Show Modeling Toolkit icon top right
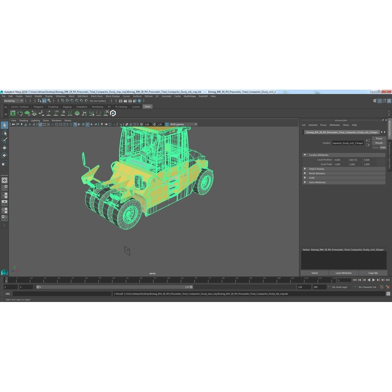The image size is (392, 392). tap(375, 101)
